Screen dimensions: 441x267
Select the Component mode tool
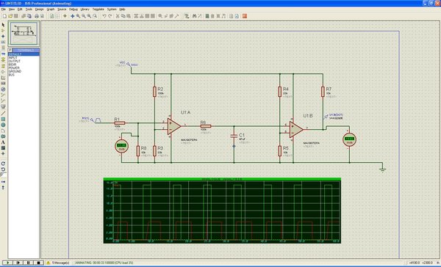click(x=3, y=30)
